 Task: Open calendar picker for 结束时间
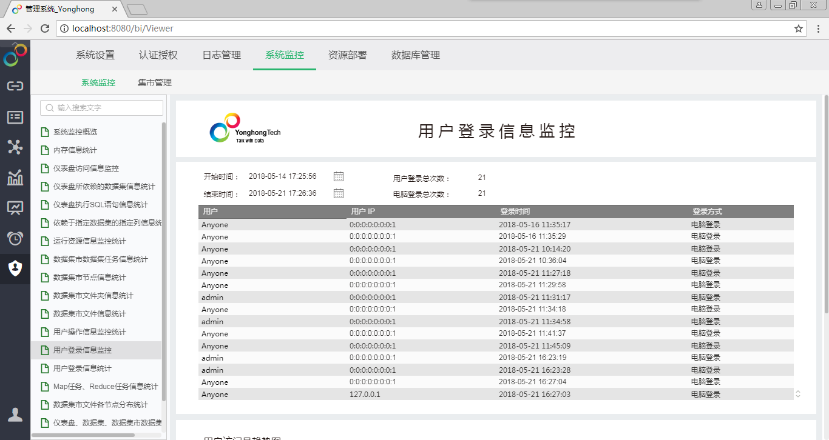(339, 193)
